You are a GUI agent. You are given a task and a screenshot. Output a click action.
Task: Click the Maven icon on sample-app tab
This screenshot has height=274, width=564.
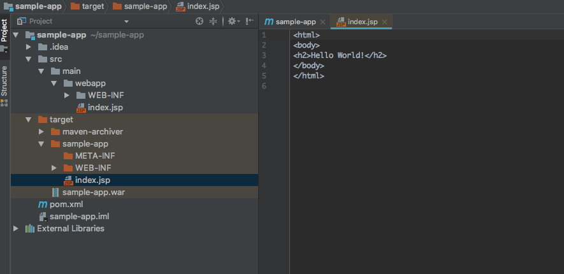click(x=269, y=22)
